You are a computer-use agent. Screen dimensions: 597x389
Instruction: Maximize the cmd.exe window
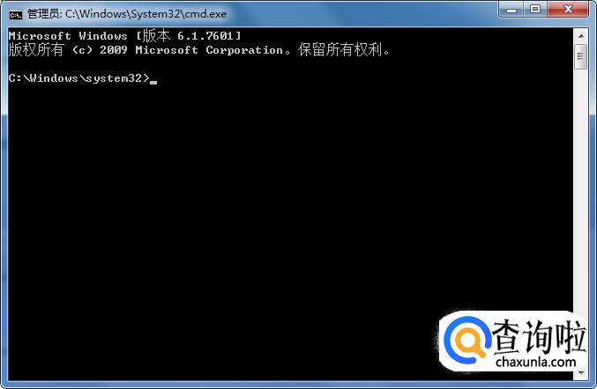pyautogui.click(x=535, y=9)
